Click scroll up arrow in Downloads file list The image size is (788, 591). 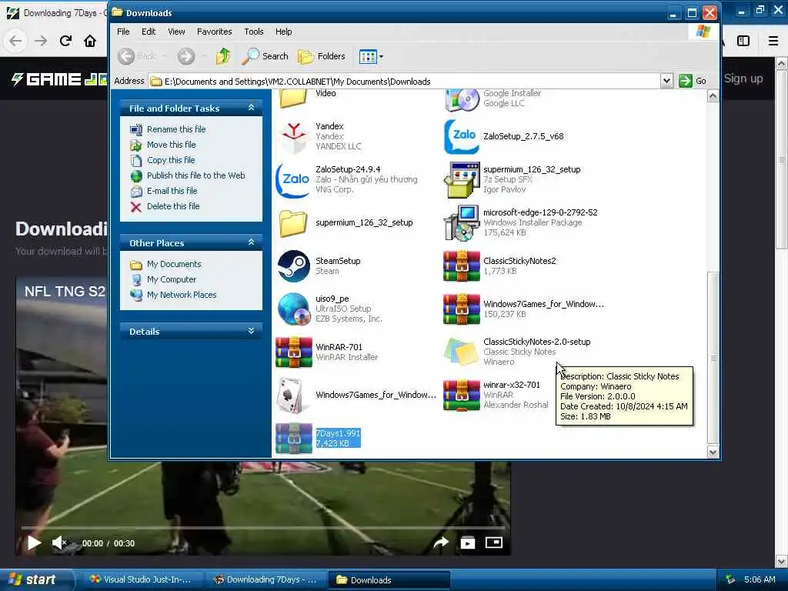point(713,96)
